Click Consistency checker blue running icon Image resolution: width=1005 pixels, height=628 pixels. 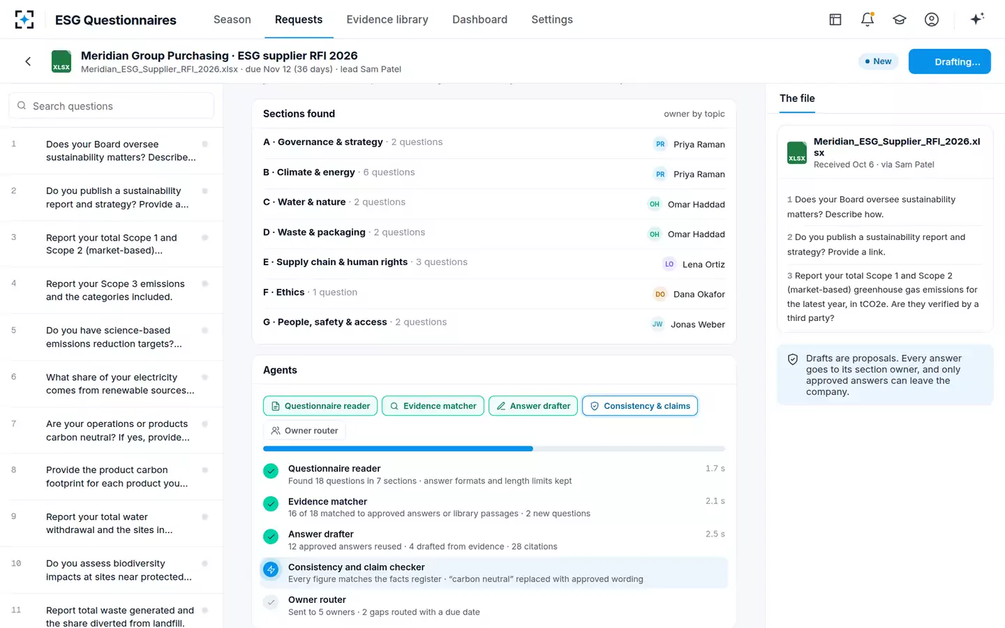pyautogui.click(x=271, y=569)
